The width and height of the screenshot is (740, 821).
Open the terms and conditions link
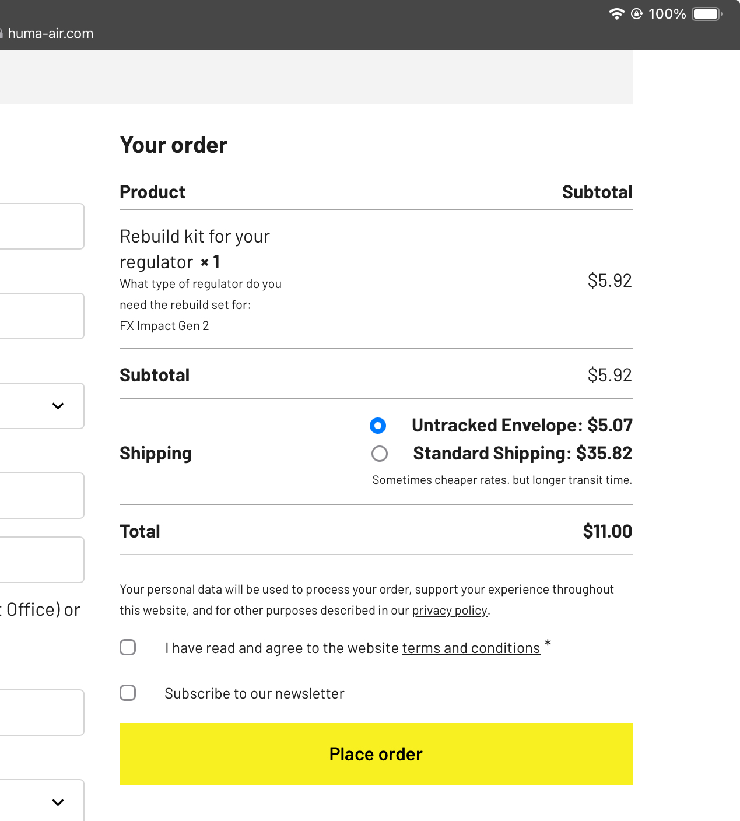[471, 648]
